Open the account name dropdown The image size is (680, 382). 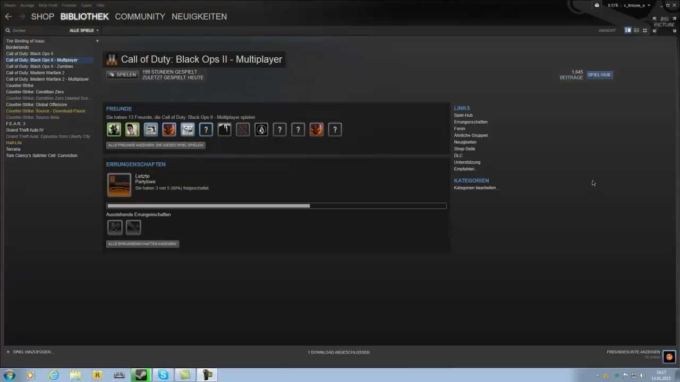click(x=636, y=5)
